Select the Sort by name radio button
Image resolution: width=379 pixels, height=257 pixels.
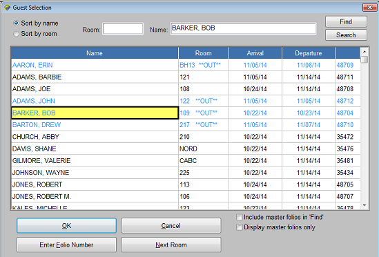click(16, 23)
